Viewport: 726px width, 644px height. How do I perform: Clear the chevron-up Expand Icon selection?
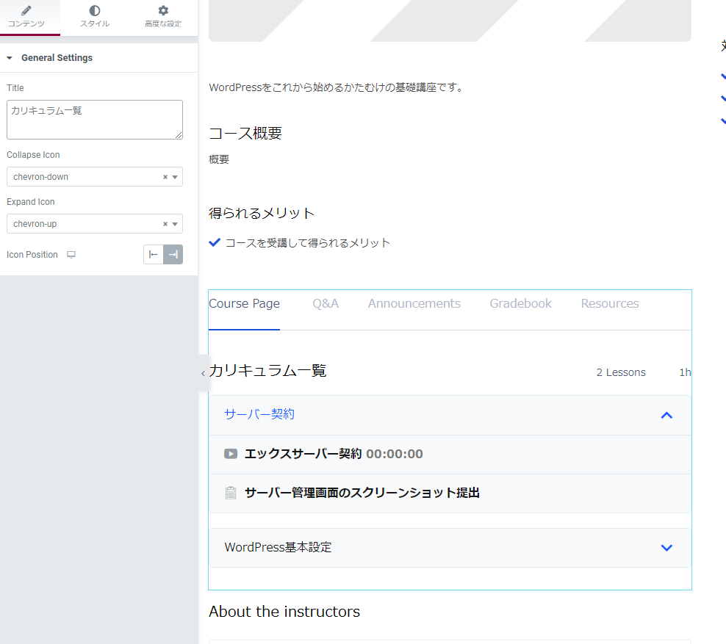165,224
